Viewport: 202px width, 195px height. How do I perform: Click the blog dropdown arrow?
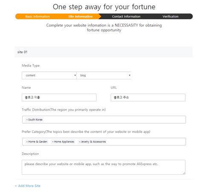[x=130, y=76]
